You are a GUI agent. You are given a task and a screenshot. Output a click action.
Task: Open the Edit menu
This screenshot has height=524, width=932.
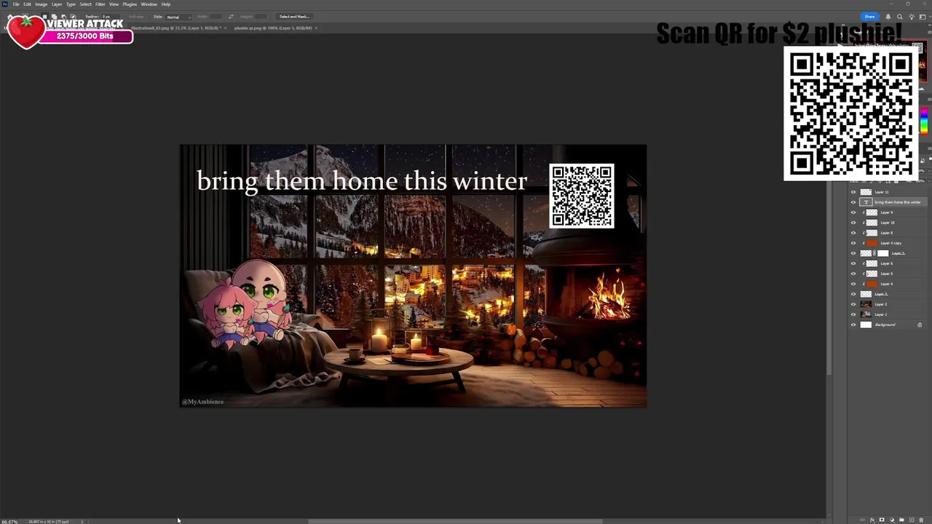[27, 4]
